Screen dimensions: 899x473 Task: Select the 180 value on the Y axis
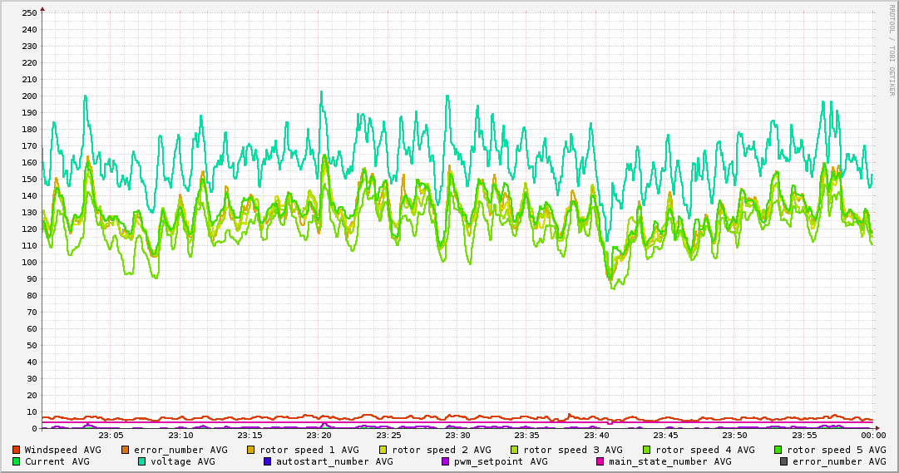click(28, 130)
